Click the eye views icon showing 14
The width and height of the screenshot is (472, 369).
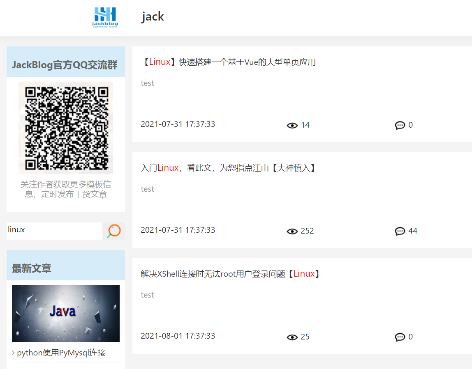[292, 125]
